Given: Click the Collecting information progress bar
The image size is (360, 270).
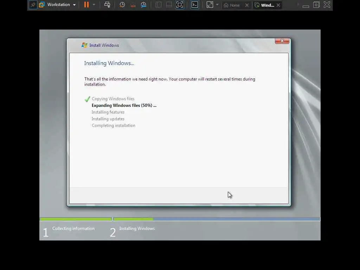Looking at the screenshot, I should pyautogui.click(x=76, y=219).
